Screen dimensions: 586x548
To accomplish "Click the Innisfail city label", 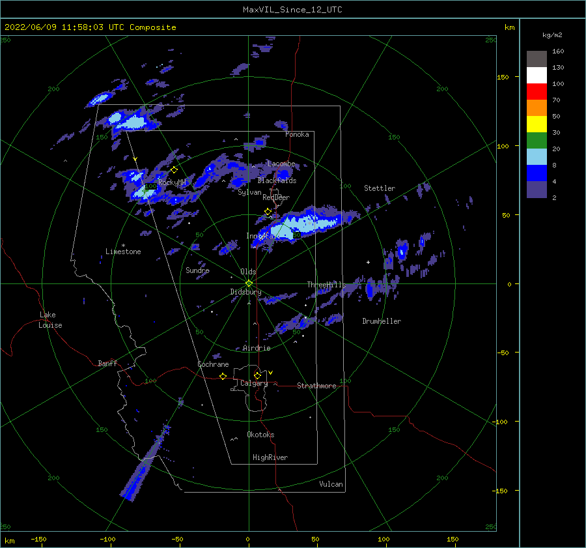I will 263,236.
